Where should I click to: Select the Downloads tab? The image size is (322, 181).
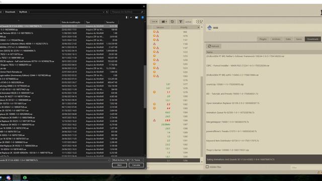313,39
